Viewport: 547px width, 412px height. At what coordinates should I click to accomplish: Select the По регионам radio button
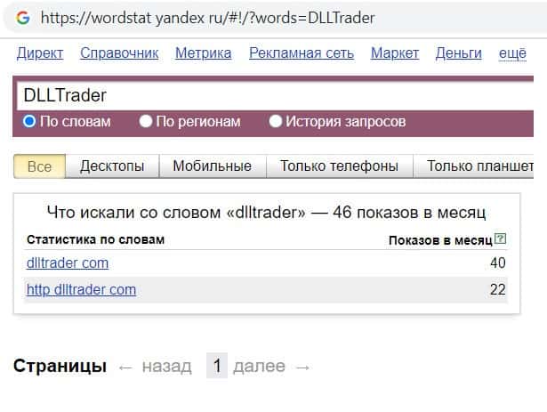[146, 122]
